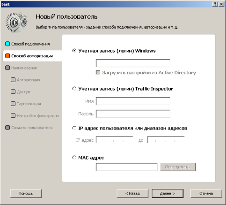Select the Windows account login radio option
This screenshot has height=205, width=226.
coord(74,51)
